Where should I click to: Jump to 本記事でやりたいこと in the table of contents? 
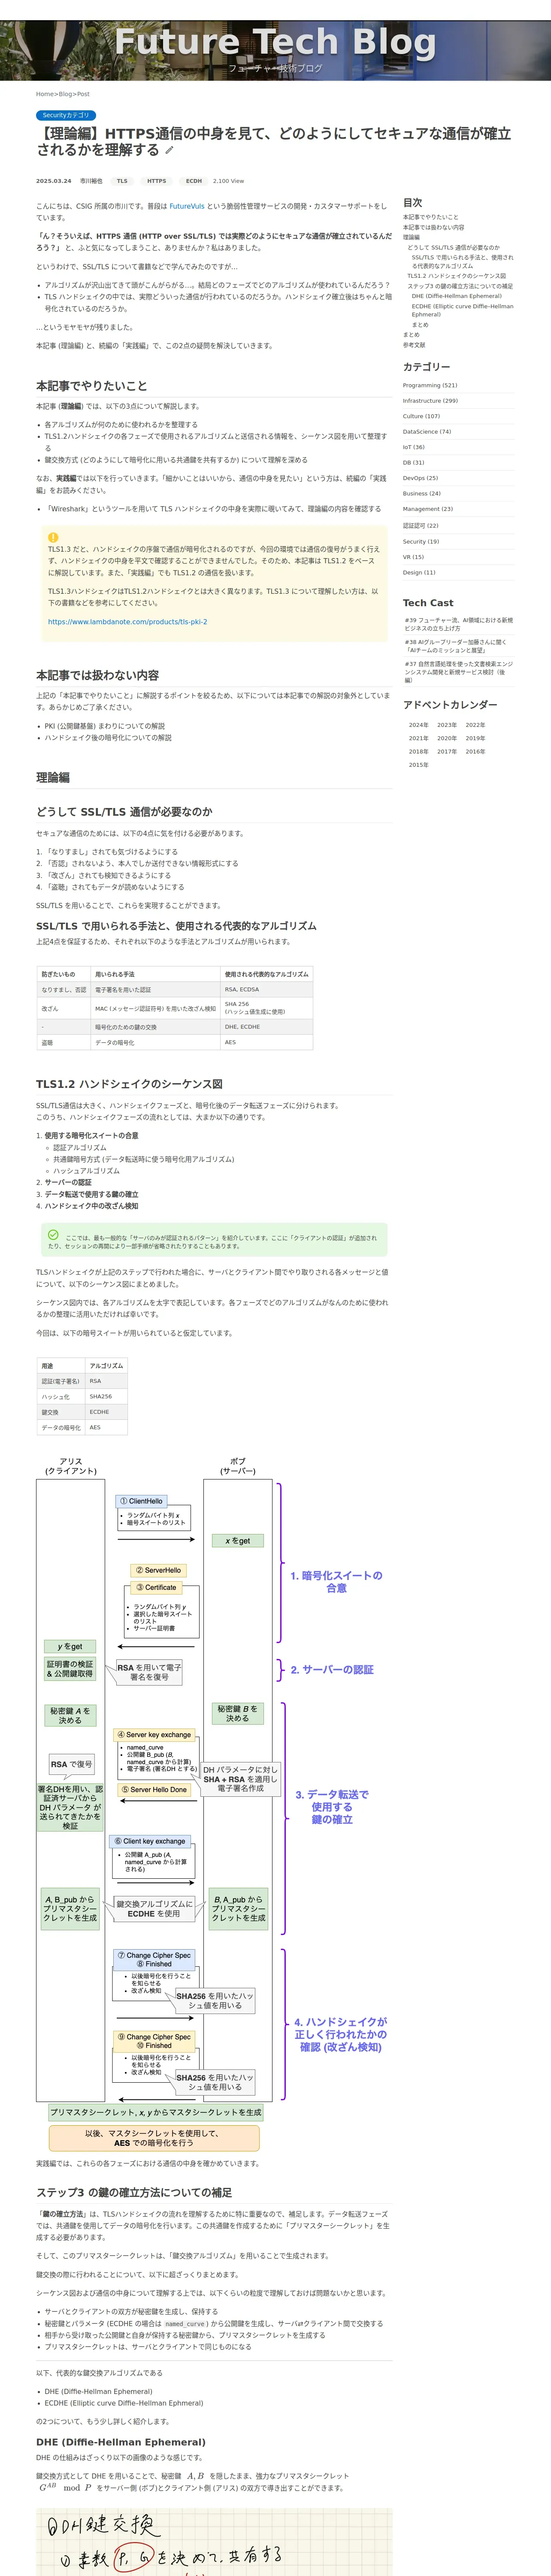(431, 217)
